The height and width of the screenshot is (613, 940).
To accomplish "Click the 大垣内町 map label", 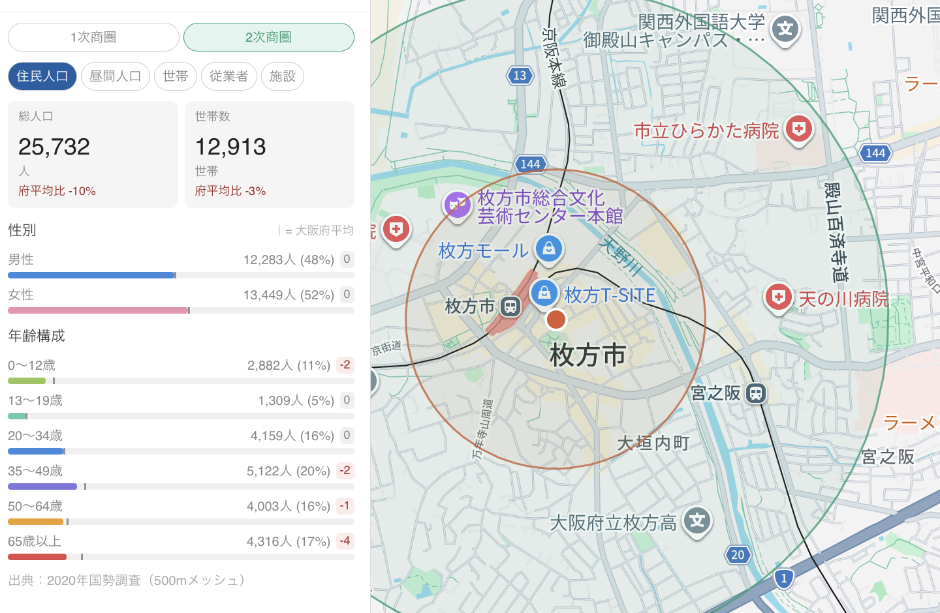I will coord(653,443).
